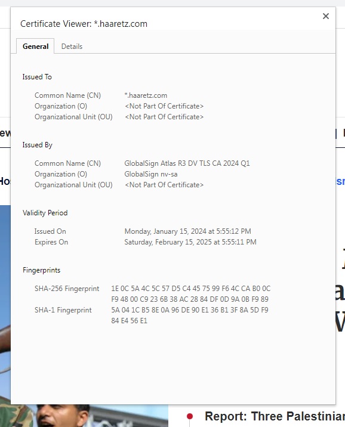
Task: Switch to the Details tab
Action: 72,47
